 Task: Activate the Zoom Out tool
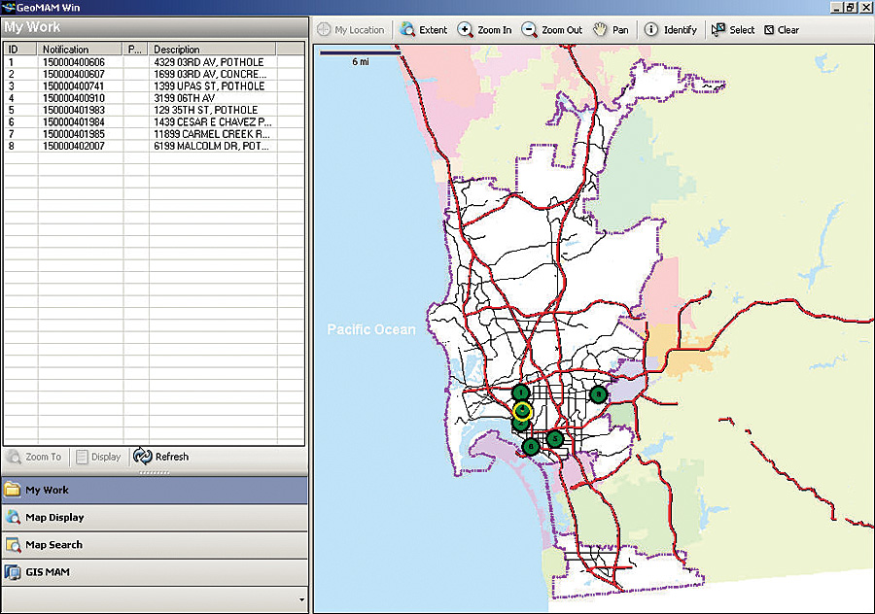[x=551, y=30]
